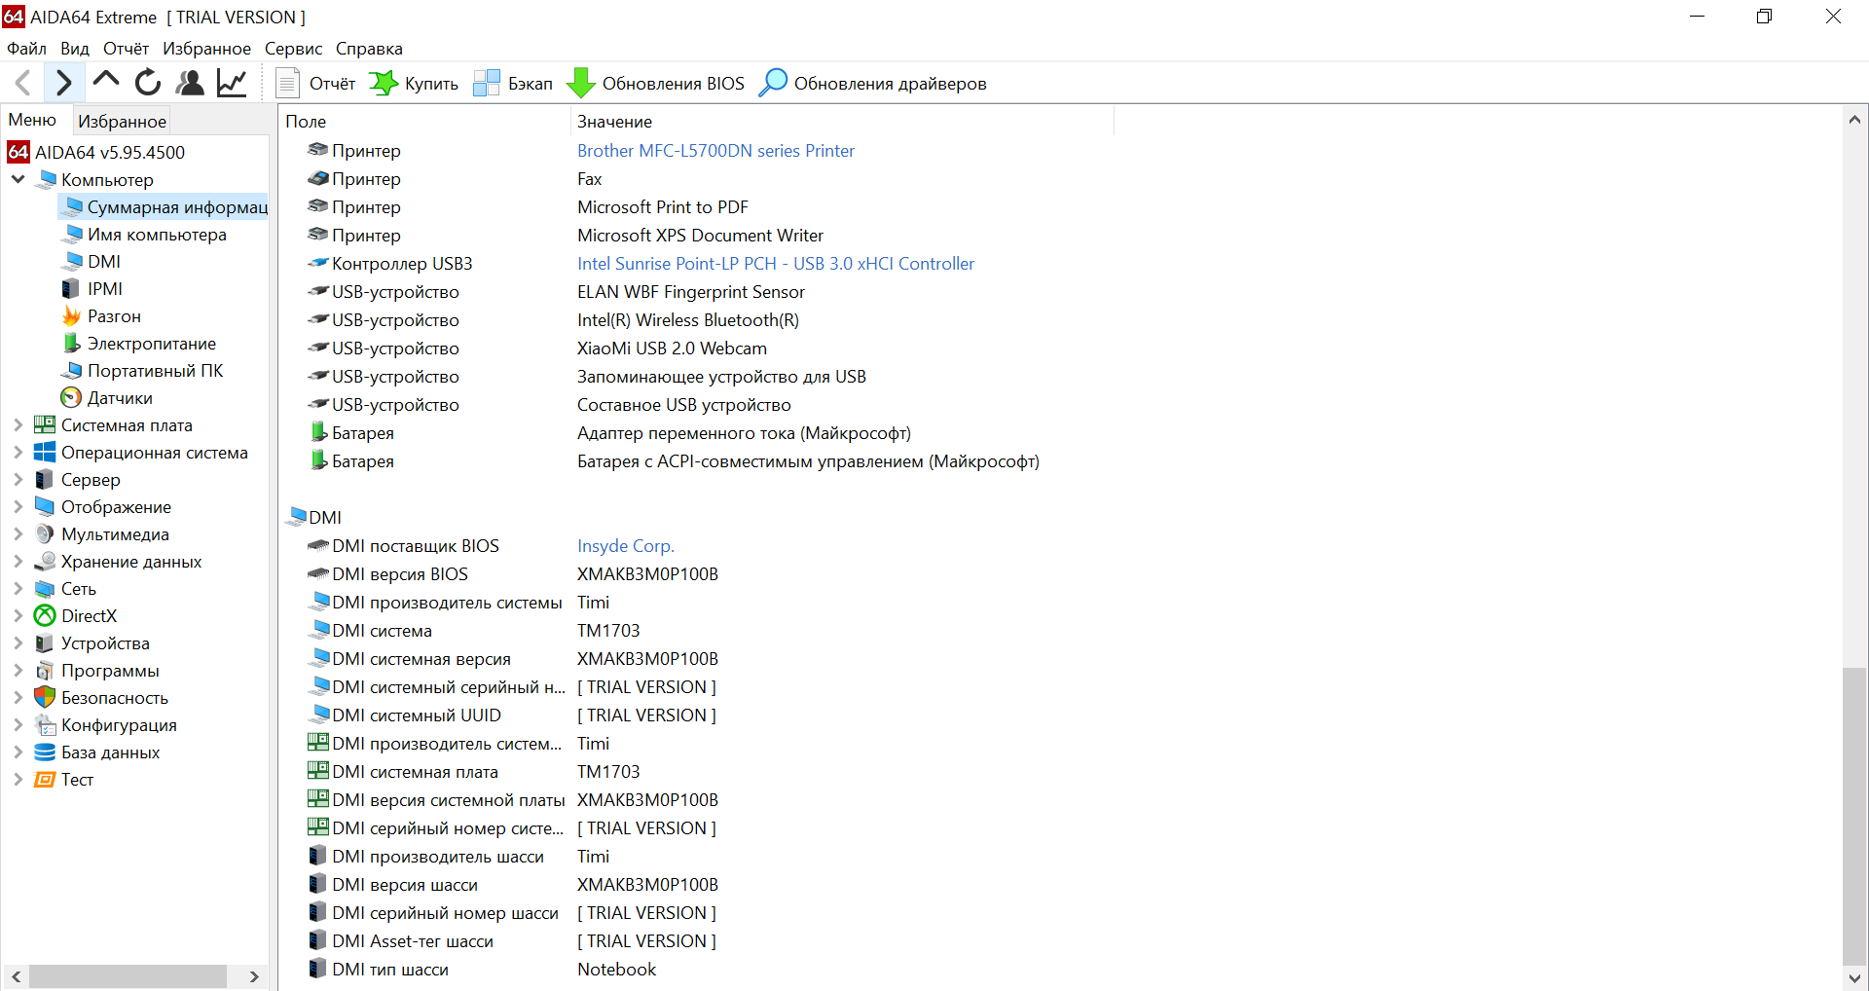Open the Файл menu
The image size is (1869, 991).
[26, 49]
